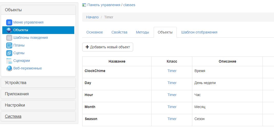274x140 pixels.
Task: Click the Меню управления sidebar icon
Action: tap(9, 22)
